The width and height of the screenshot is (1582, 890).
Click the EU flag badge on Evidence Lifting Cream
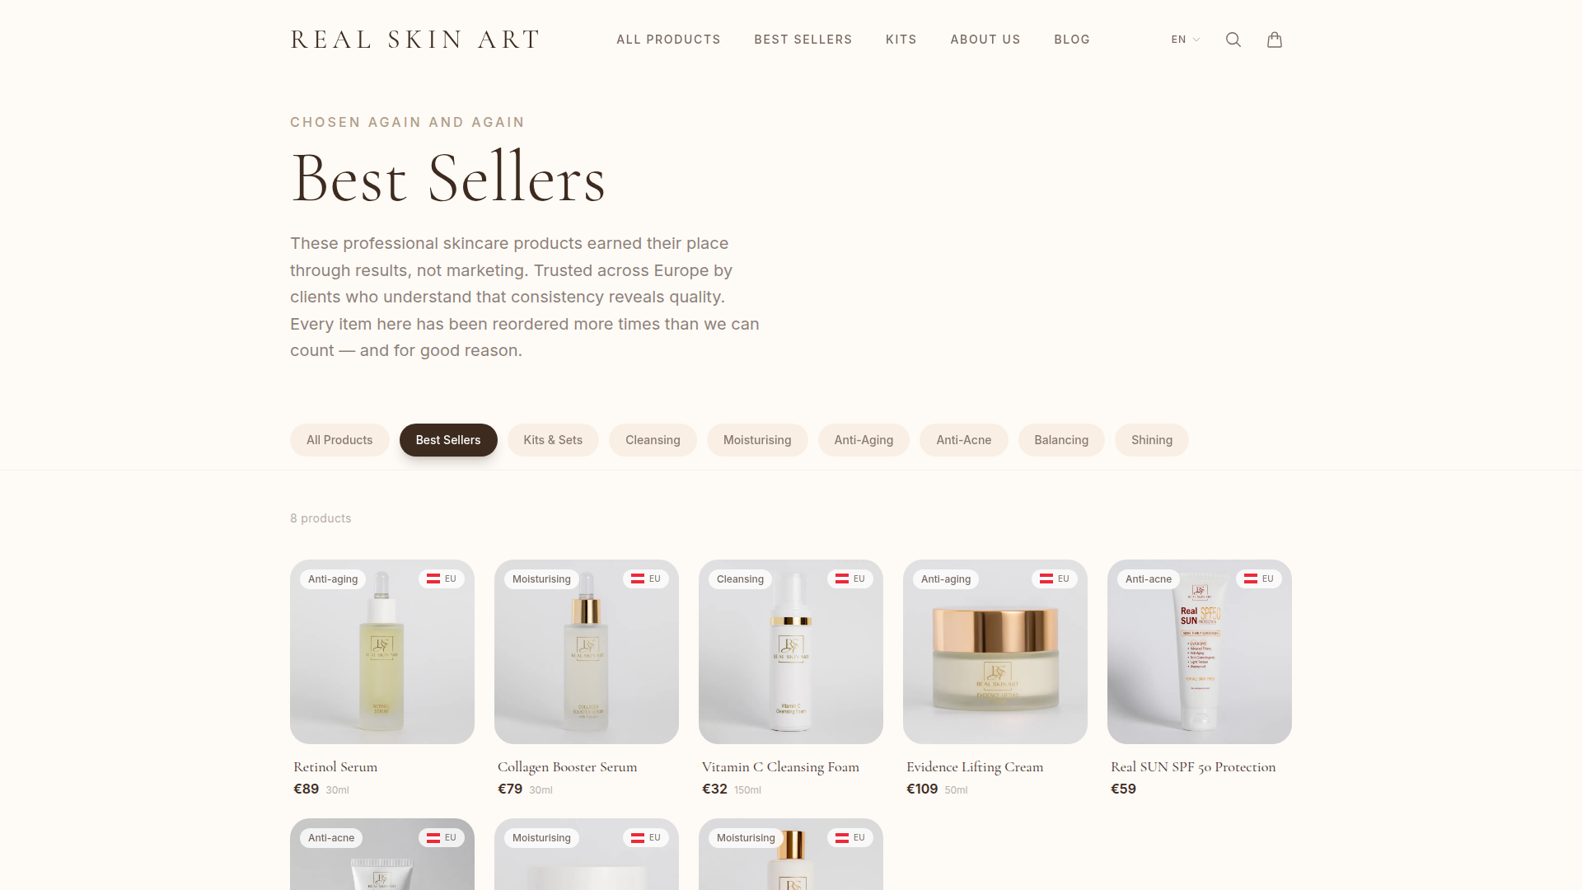(x=1055, y=578)
